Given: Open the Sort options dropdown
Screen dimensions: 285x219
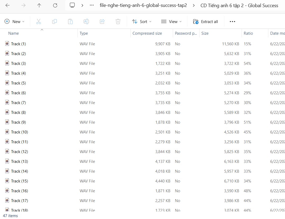Looking at the screenshot, I should click(x=142, y=21).
